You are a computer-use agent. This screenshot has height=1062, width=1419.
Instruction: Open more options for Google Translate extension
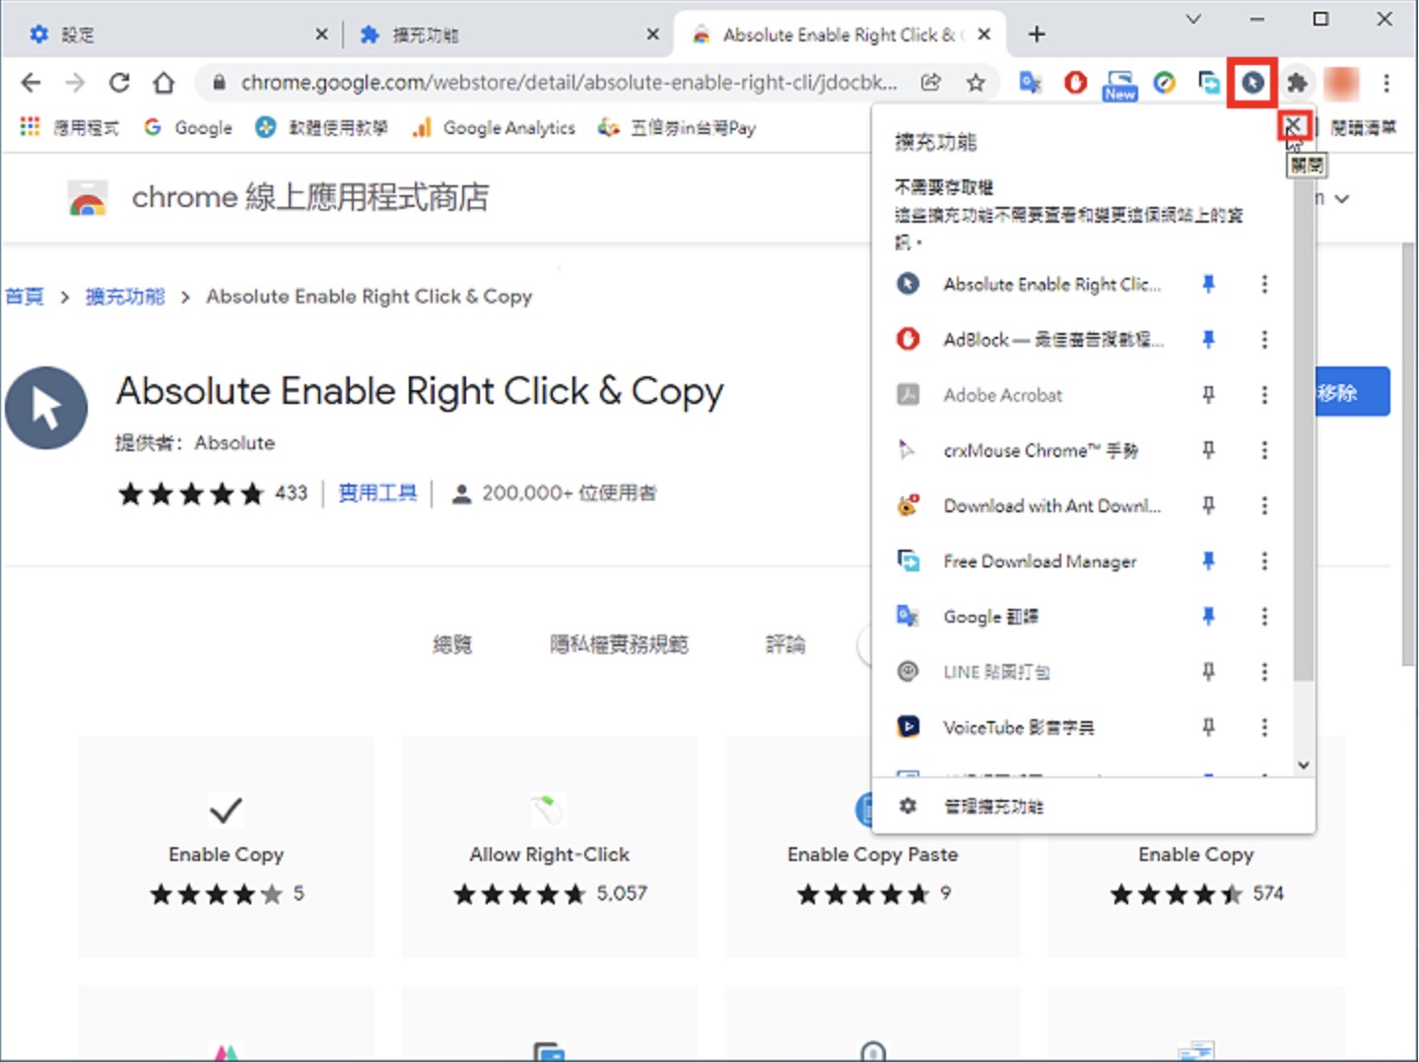pyautogui.click(x=1264, y=617)
